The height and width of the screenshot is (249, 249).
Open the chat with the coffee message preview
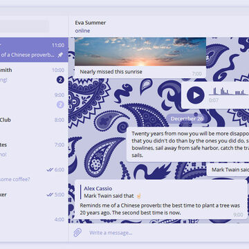pyautogui.click(x=34, y=174)
